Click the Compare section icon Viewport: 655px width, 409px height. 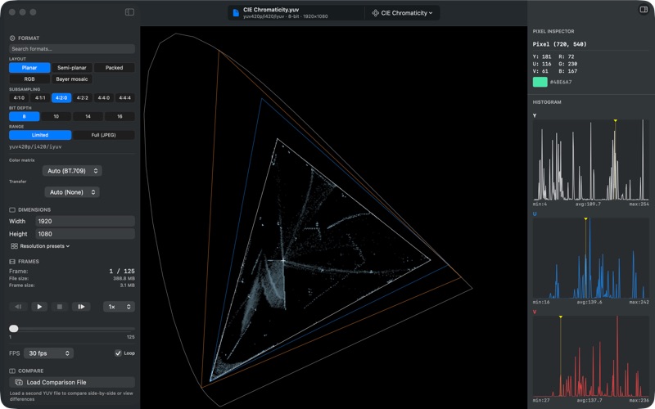pyautogui.click(x=12, y=371)
